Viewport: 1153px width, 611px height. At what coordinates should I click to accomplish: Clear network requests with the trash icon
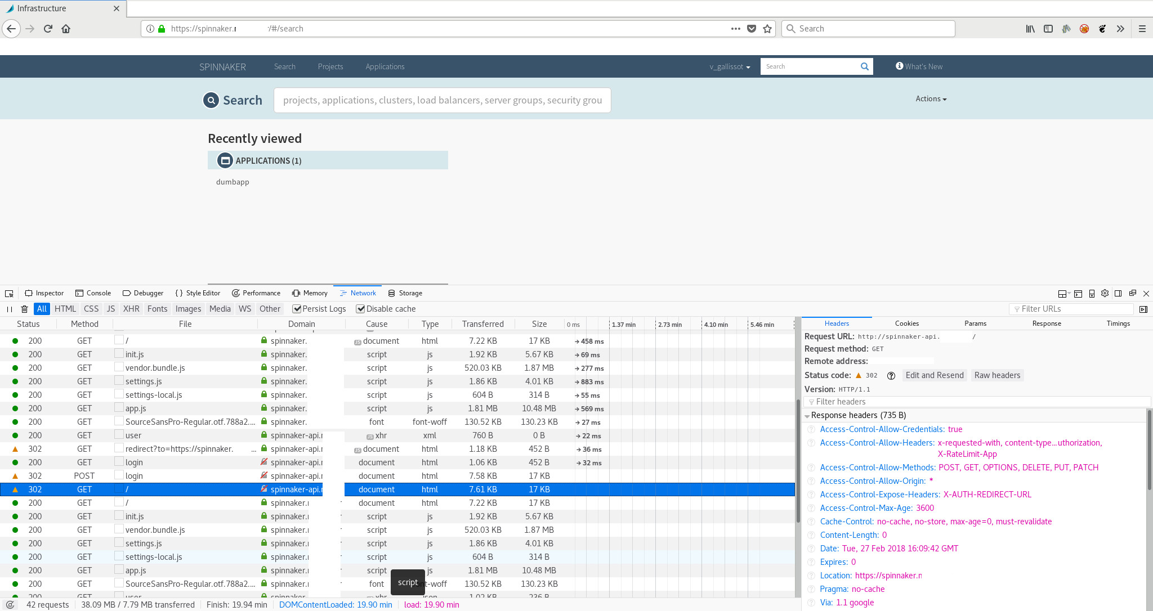tap(24, 309)
